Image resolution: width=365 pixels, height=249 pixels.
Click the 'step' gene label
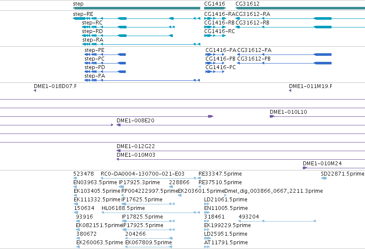point(78,4)
